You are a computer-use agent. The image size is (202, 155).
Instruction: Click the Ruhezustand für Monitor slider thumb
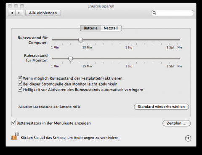71,59
